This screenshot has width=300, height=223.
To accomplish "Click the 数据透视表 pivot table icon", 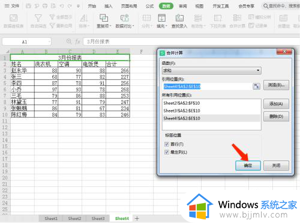I will (13, 21).
